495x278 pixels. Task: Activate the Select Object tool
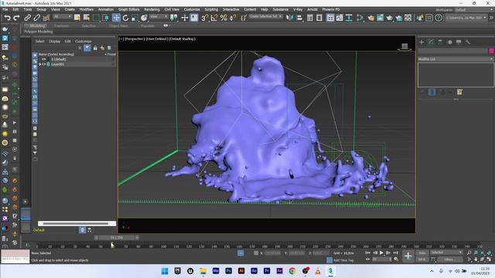tap(77, 18)
